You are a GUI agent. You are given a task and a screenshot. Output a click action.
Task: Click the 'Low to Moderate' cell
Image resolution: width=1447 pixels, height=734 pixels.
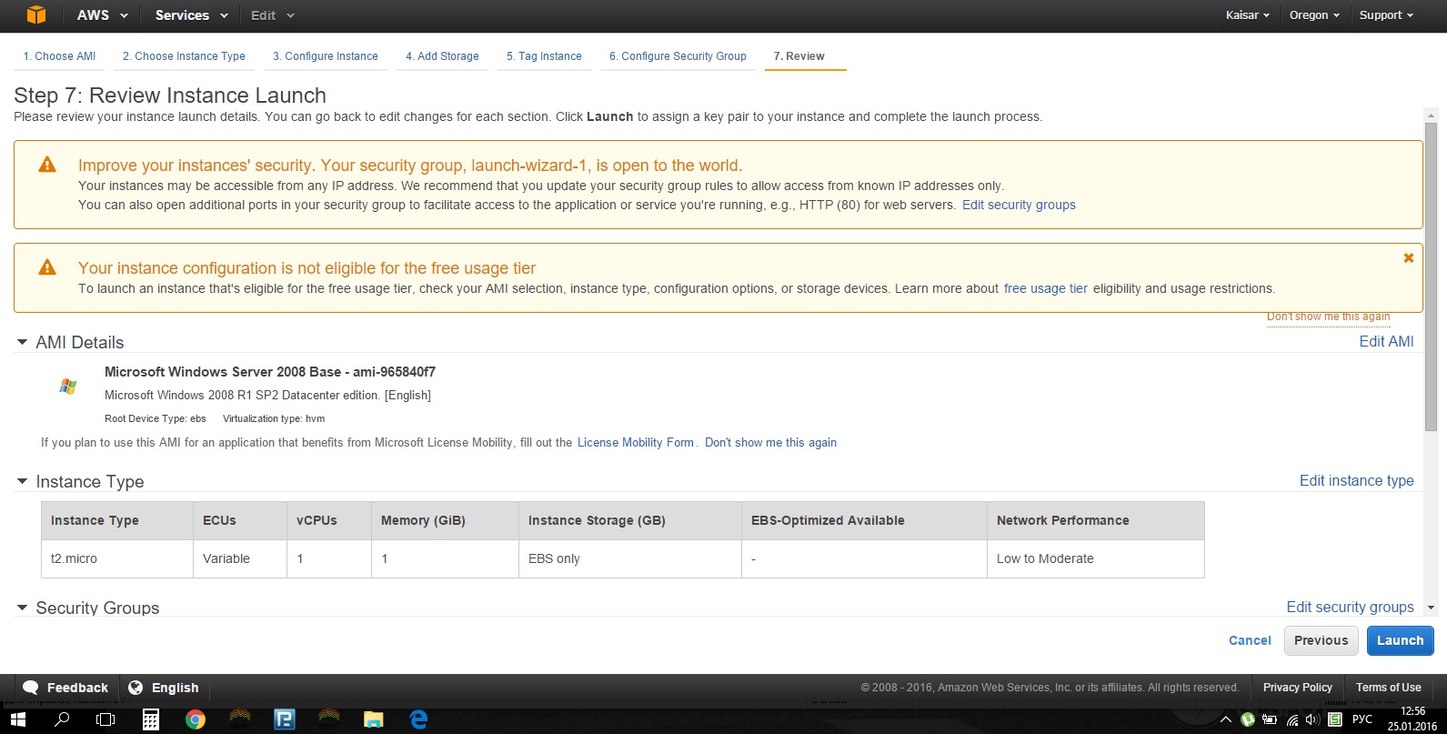pyautogui.click(x=1095, y=558)
